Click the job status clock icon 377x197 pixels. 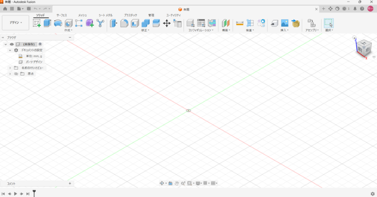point(344,9)
